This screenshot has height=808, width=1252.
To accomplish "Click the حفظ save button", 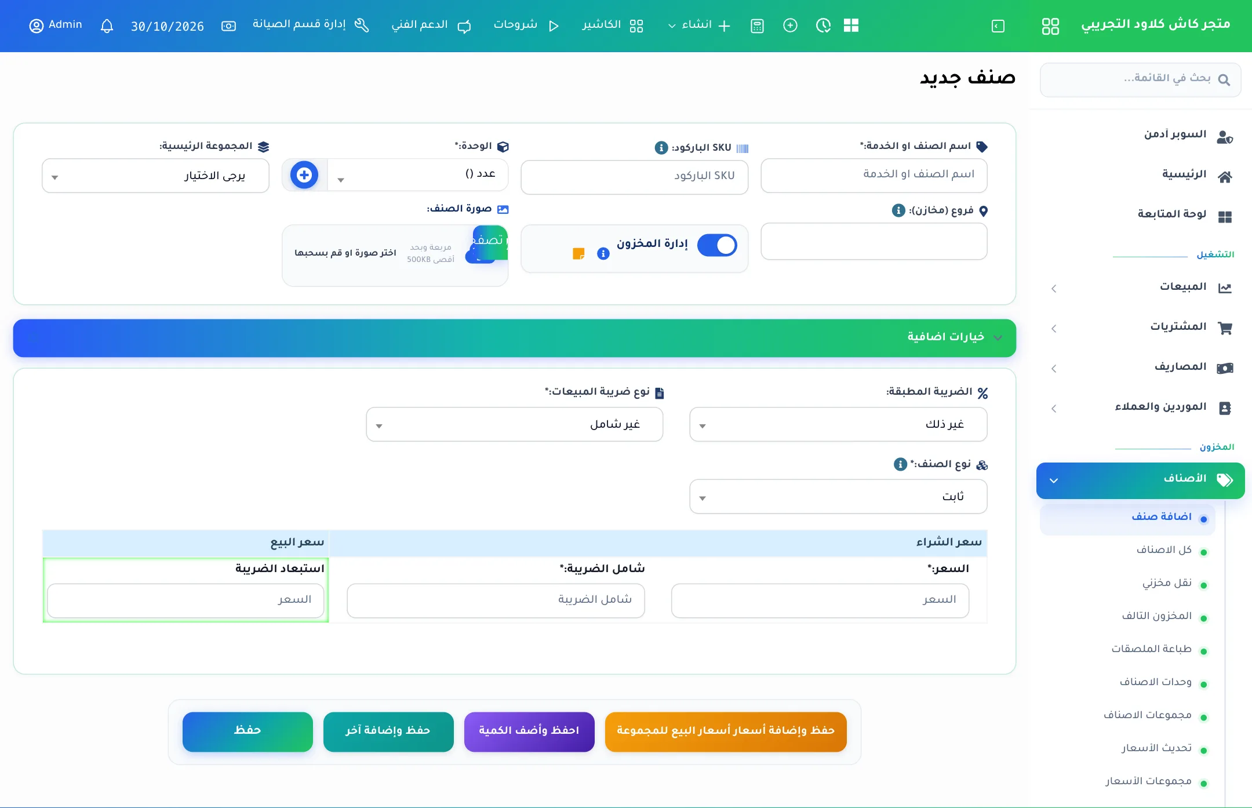I will pyautogui.click(x=248, y=731).
